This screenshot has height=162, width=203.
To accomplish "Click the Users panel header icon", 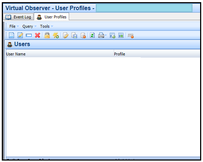I will (10, 44).
